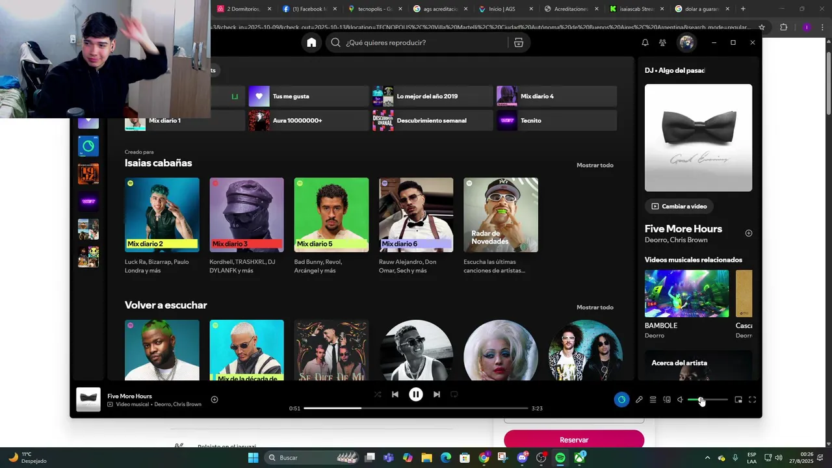
Task: Pause the current song
Action: (x=416, y=394)
